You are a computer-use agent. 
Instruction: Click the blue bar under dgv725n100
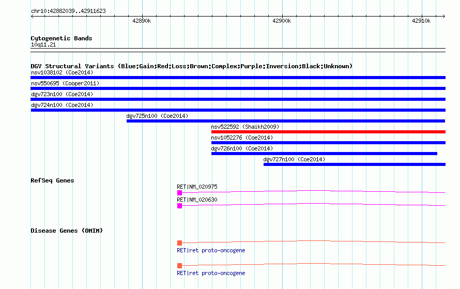tap(286, 121)
